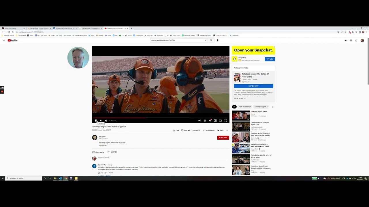369x207 pixels.
Task: Go back to the previous page
Action: pos(2,32)
